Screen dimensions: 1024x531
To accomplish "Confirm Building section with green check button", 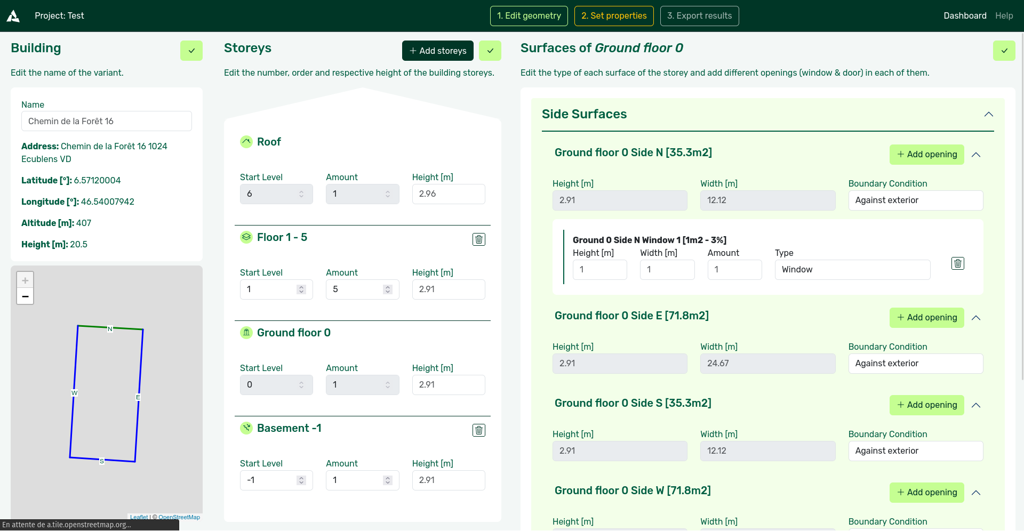I will coord(191,51).
